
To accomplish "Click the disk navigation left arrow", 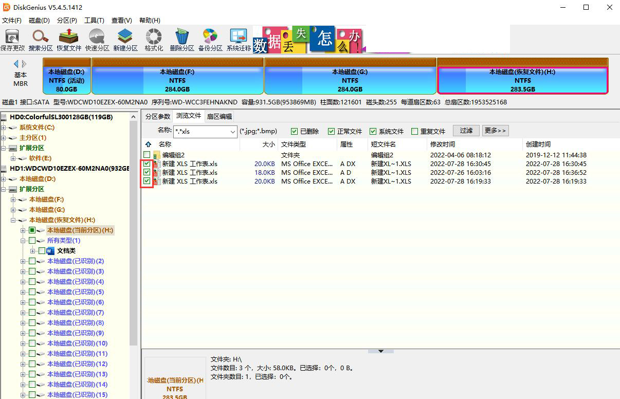I will 16,64.
